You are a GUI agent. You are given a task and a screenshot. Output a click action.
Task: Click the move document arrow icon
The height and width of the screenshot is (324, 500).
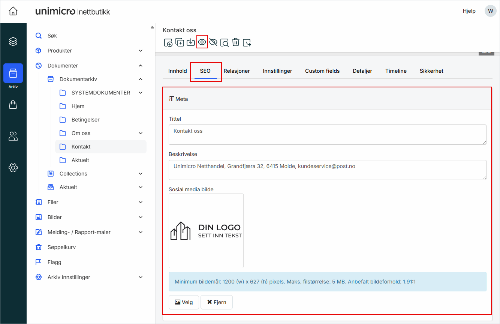tap(247, 43)
